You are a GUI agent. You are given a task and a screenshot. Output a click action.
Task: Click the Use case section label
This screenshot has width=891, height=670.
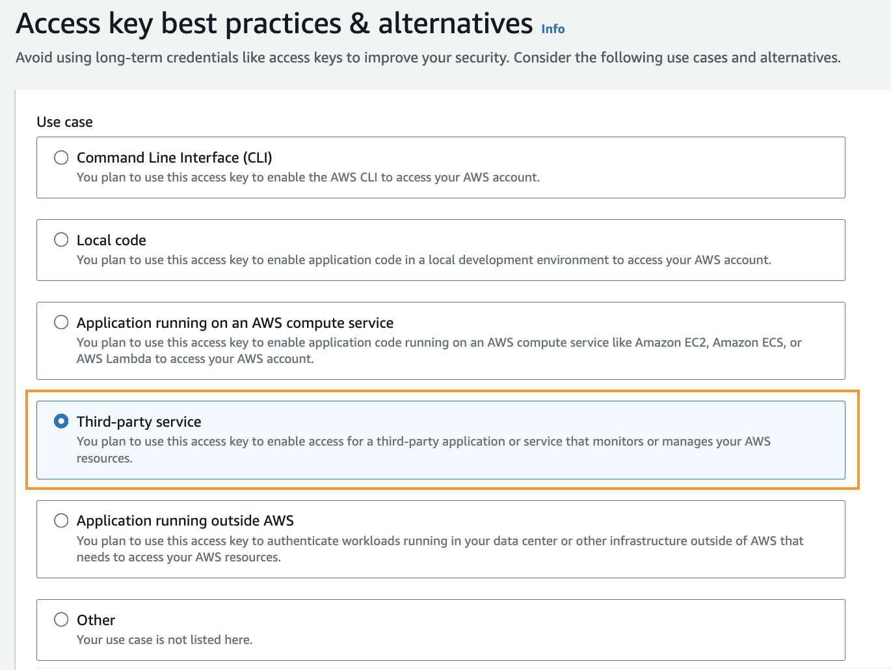pos(64,122)
